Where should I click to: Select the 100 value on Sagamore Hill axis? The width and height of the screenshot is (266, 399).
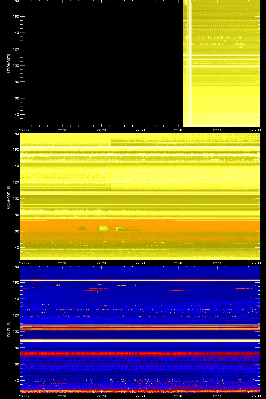16,199
